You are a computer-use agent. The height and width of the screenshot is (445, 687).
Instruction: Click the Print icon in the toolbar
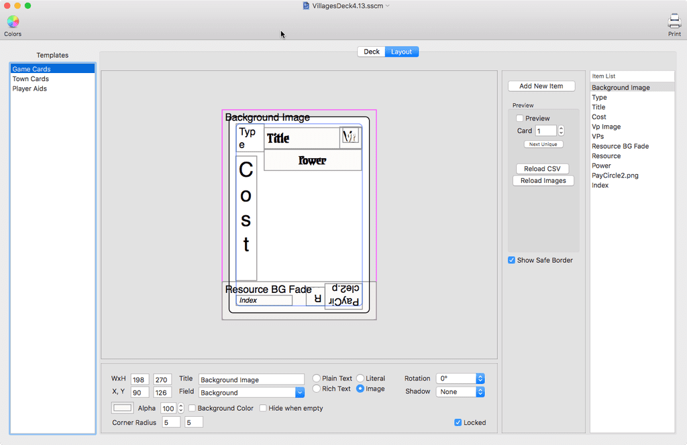tap(674, 22)
